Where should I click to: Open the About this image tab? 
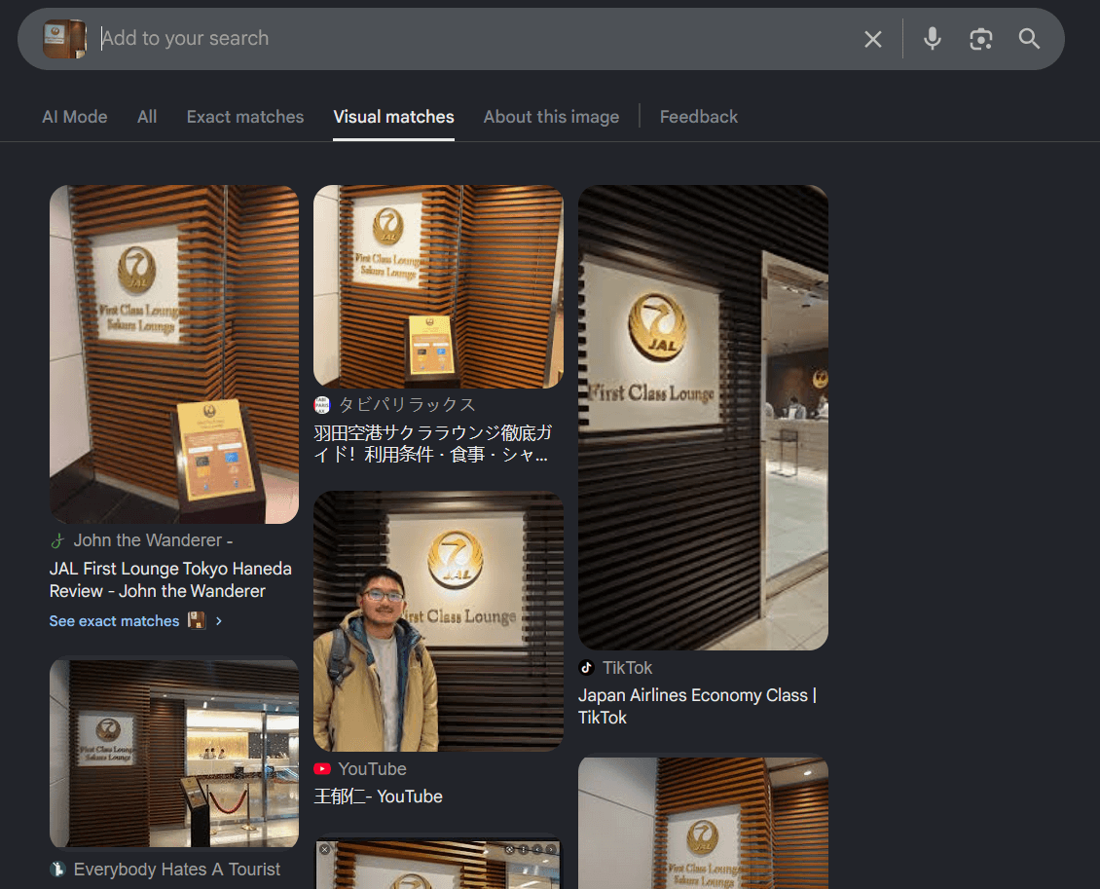click(551, 117)
